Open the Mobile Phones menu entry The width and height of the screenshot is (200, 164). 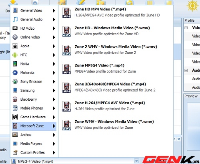34,108
